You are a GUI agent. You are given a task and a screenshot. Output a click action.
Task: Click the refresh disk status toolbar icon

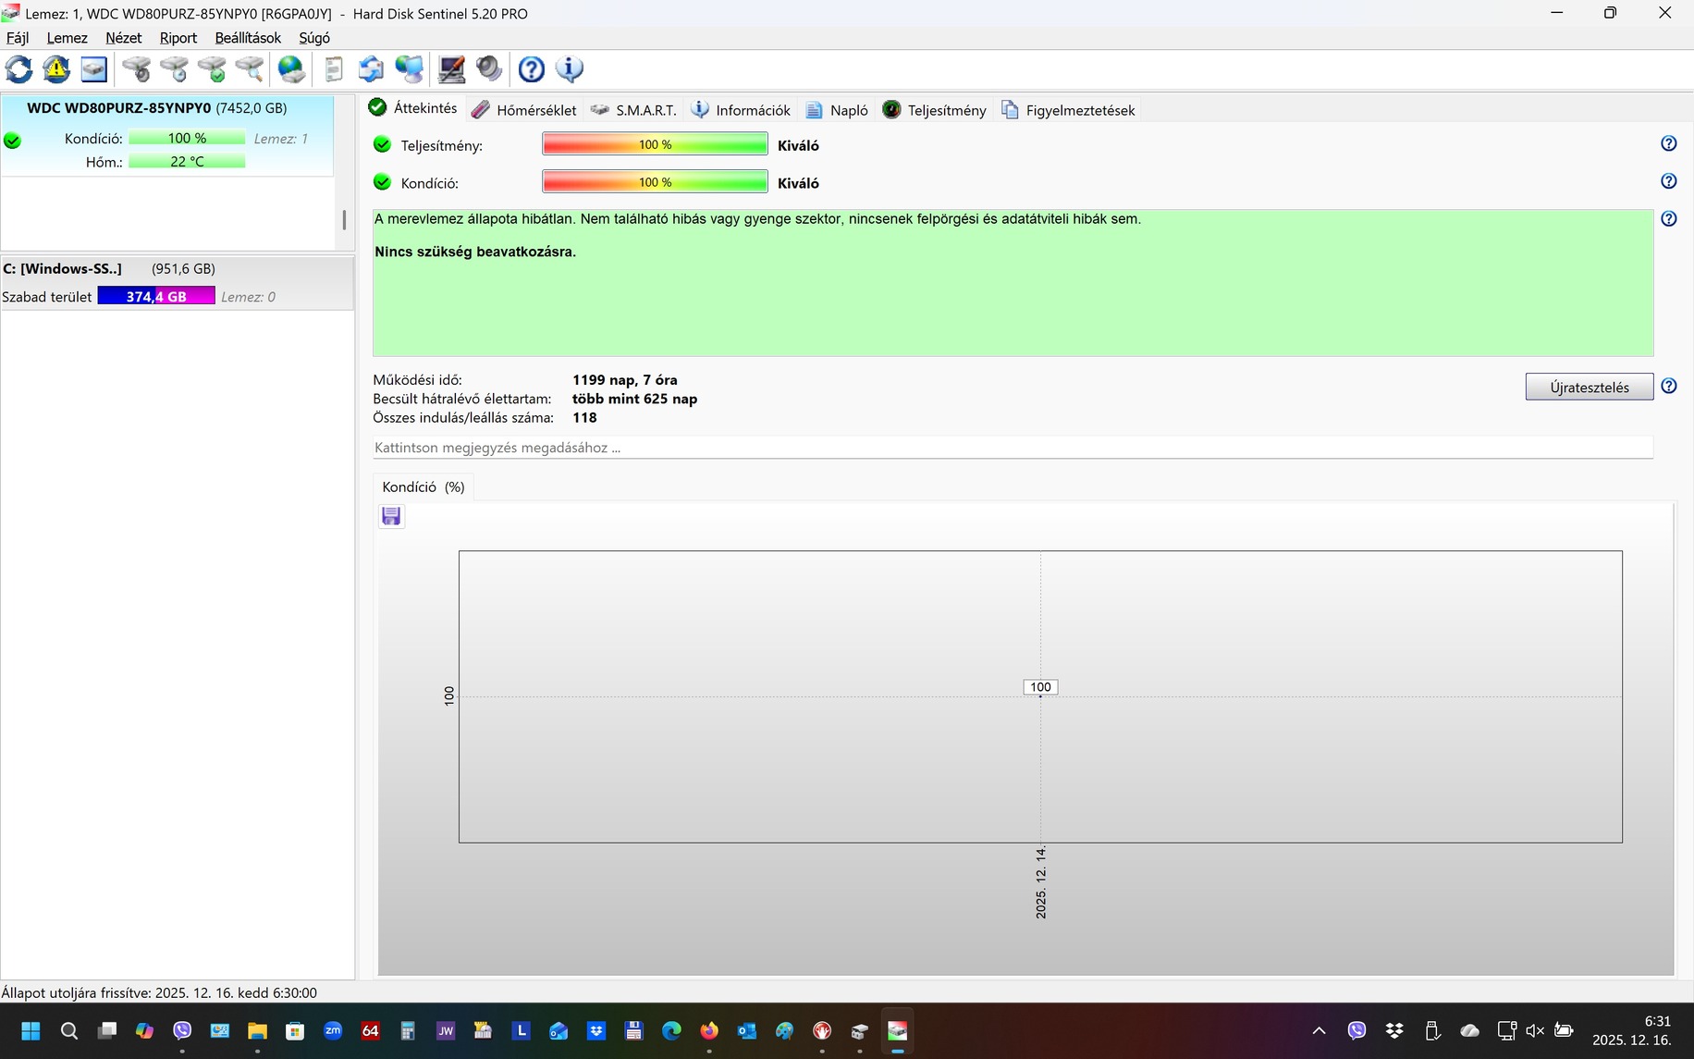click(x=18, y=69)
